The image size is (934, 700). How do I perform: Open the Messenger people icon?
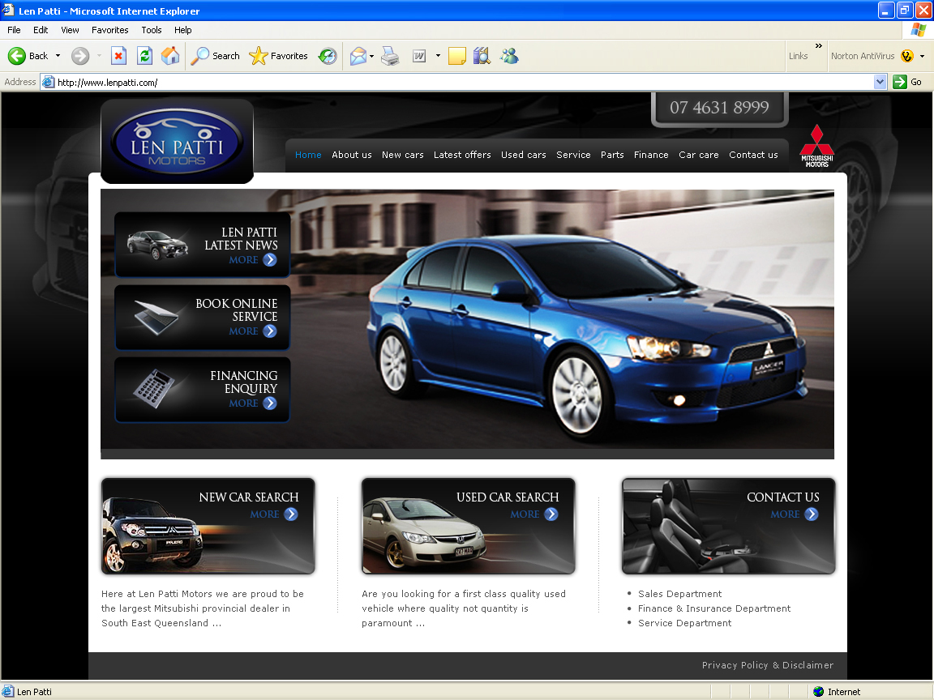click(x=509, y=56)
